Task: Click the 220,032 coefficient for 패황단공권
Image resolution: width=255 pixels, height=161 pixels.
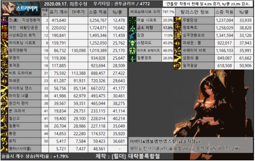Action: [59, 28]
